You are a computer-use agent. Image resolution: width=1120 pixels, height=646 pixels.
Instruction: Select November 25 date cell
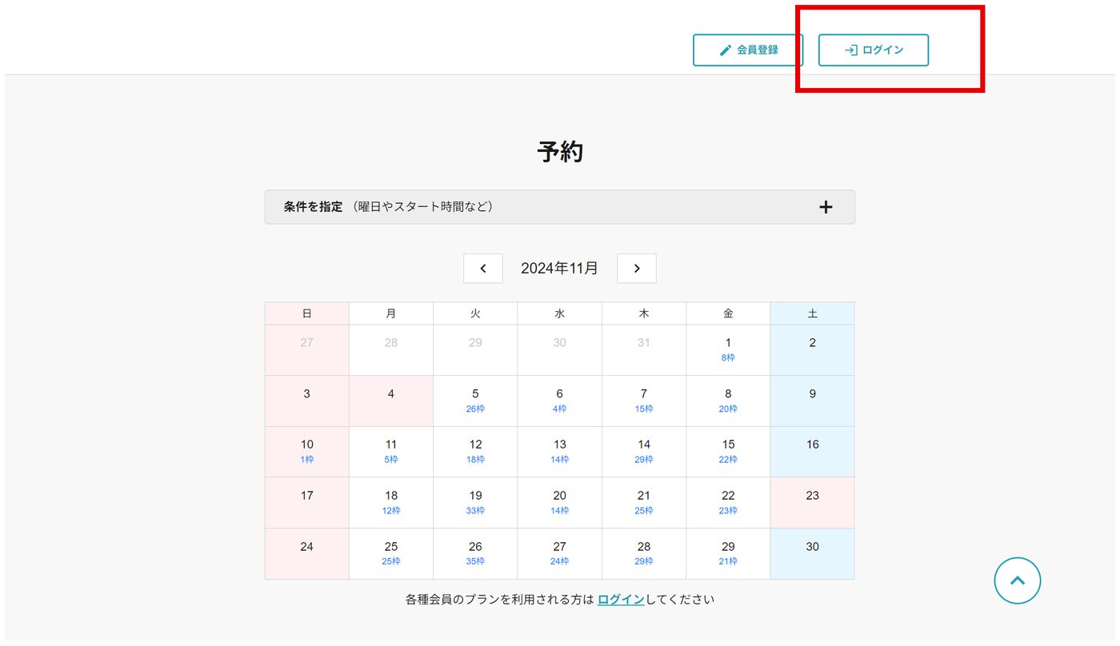[391, 554]
